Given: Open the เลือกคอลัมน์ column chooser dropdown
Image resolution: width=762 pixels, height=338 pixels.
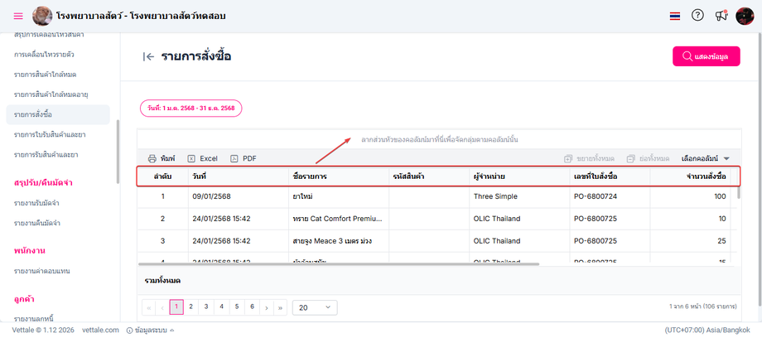Looking at the screenshot, I should point(706,158).
